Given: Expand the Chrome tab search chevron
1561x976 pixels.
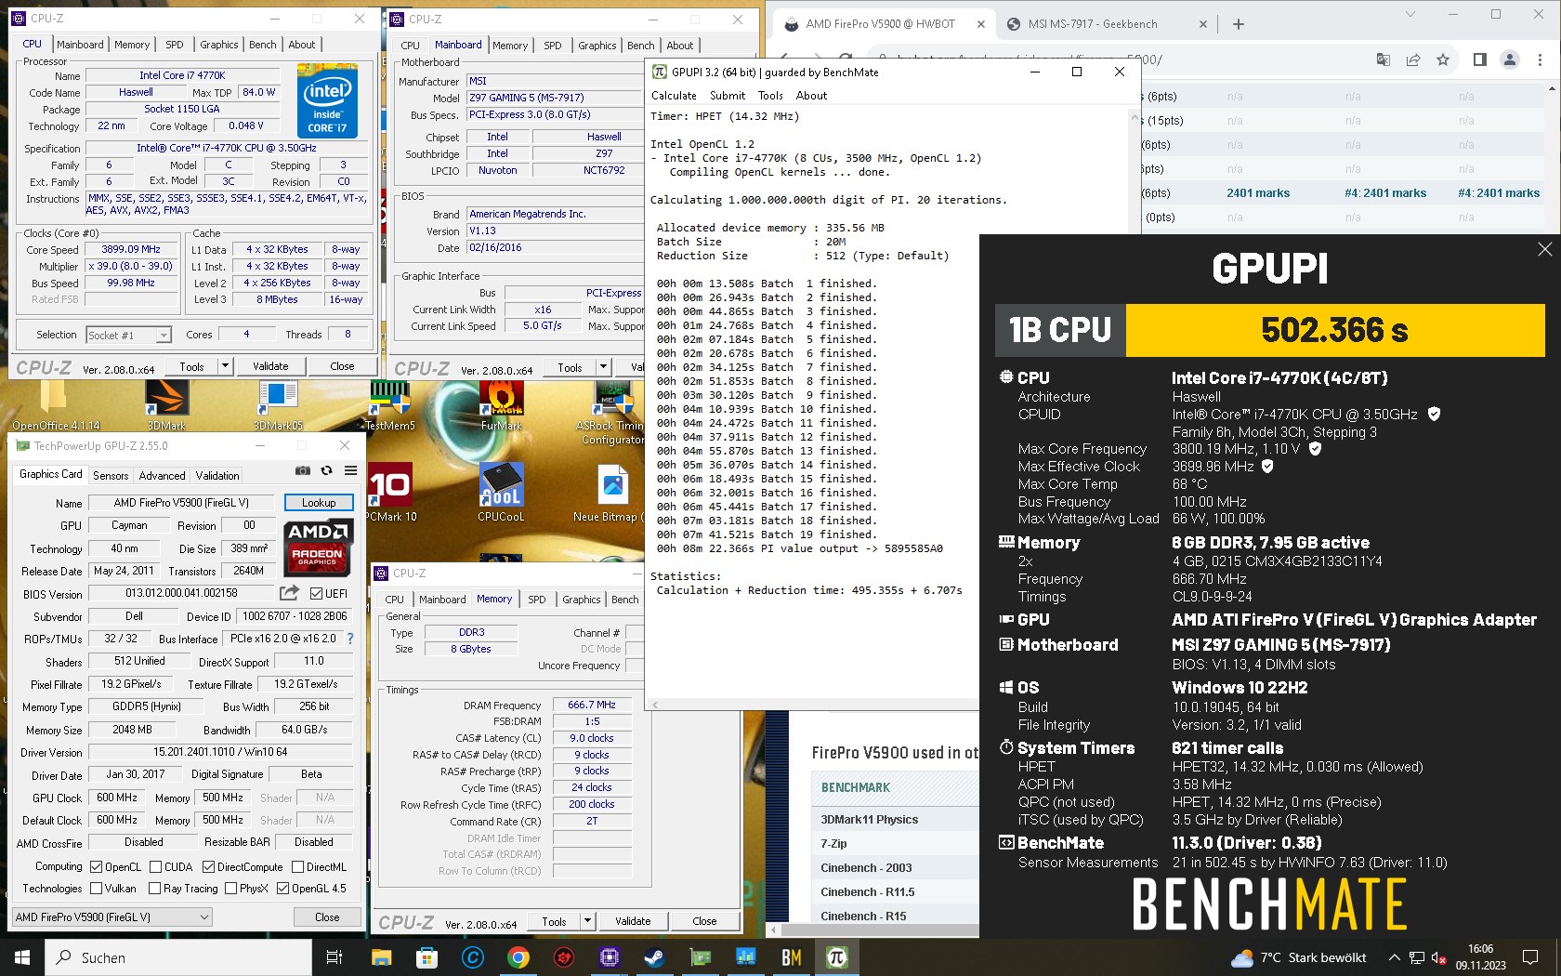Looking at the screenshot, I should [1410, 15].
